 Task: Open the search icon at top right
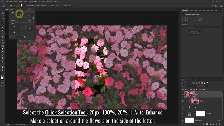click(x=213, y=6)
